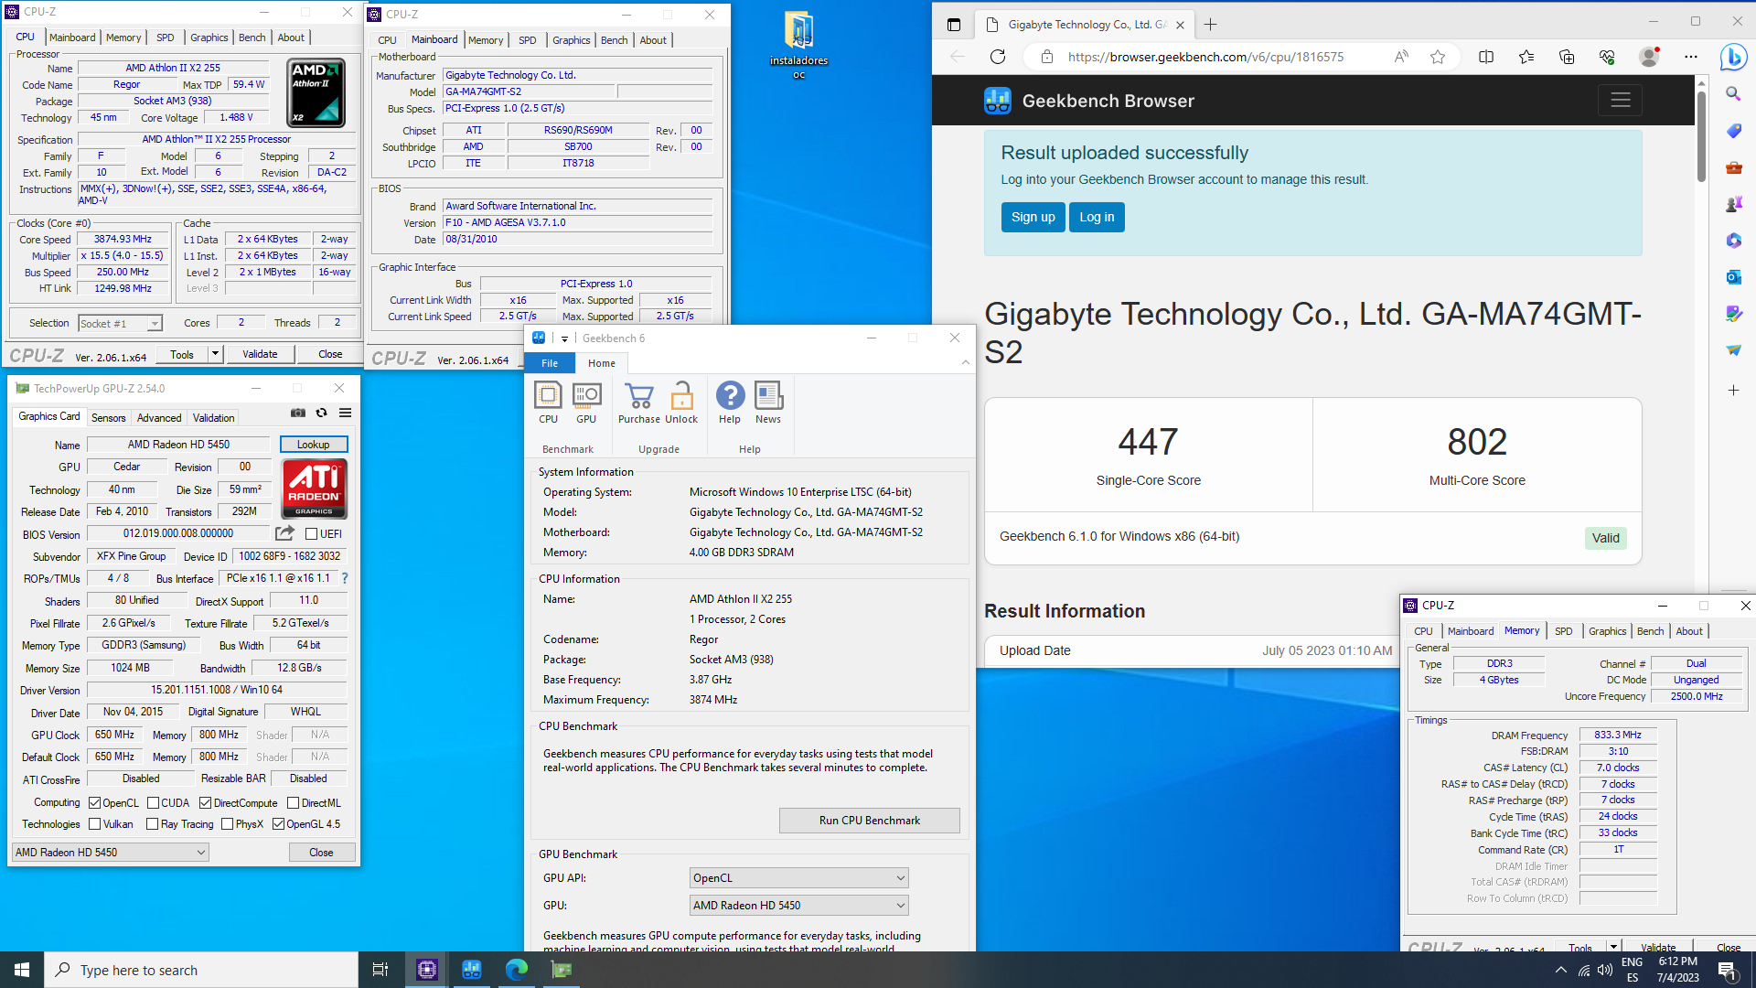Open the Geekbench GPU selection dropdown
This screenshot has height=988, width=1756.
798,906
